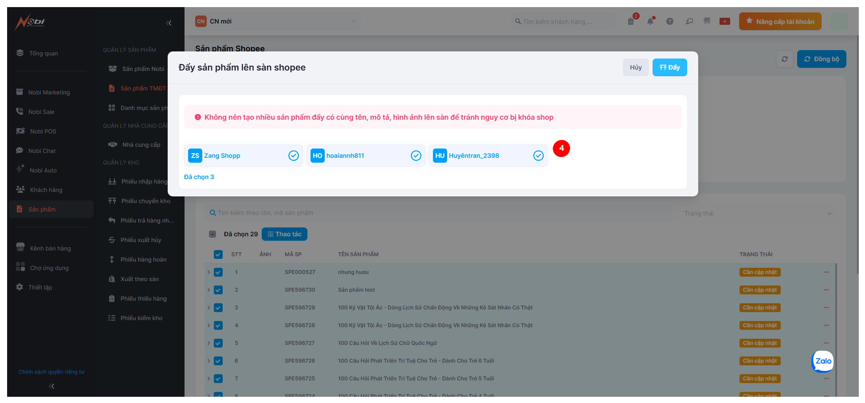The image size is (865, 403).
Task: Click Hủy to cancel the dialog
Action: tap(635, 67)
